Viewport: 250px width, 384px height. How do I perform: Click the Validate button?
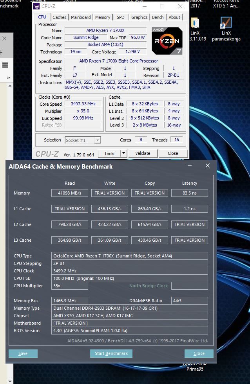tap(143, 153)
